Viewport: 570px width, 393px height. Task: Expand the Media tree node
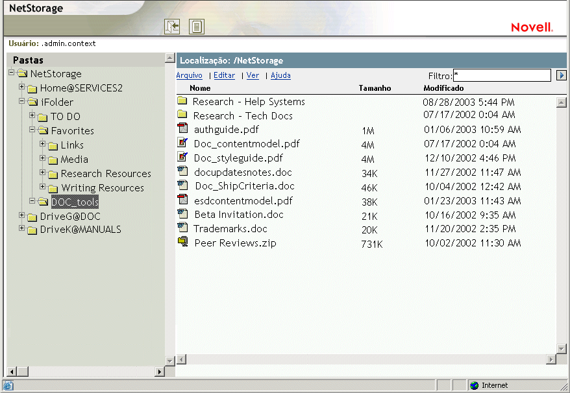43,158
